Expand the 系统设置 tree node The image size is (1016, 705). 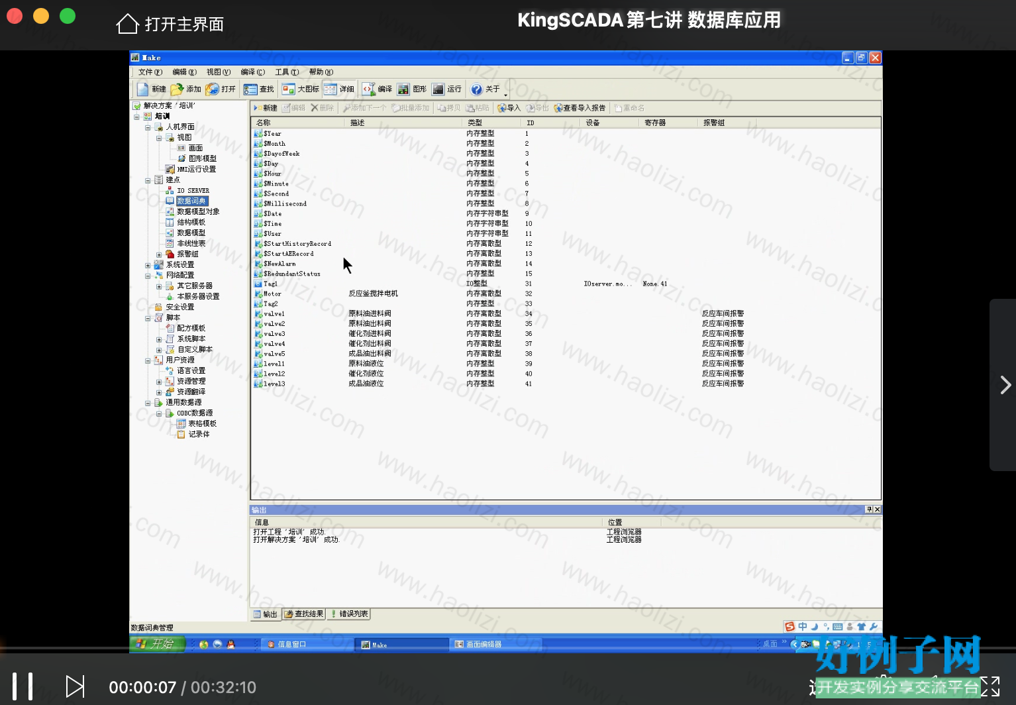click(148, 264)
